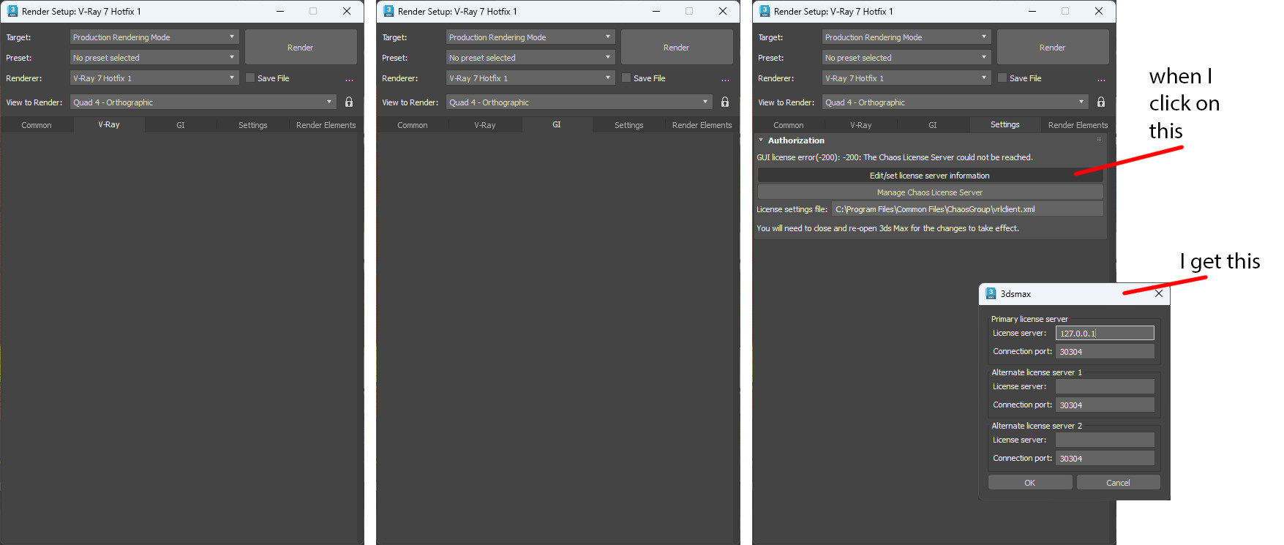Switch to V-Ray tab in middle window
This screenshot has width=1284, height=545.
pos(485,125)
